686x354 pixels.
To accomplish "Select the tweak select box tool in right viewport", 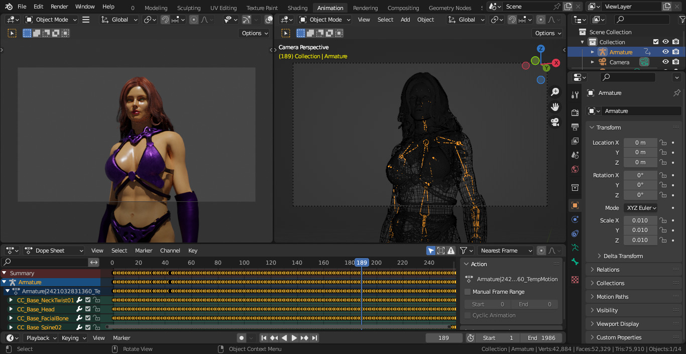I will tap(286, 33).
